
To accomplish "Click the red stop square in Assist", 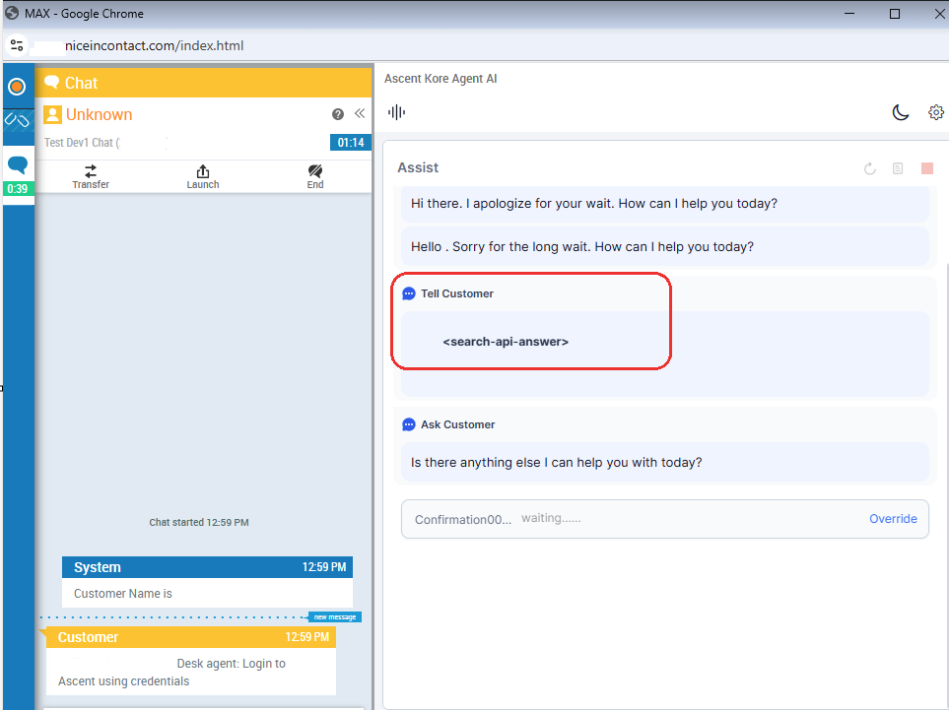I will click(x=926, y=168).
